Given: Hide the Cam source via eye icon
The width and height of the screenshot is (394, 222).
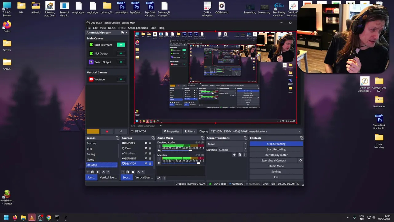Looking at the screenshot, I should (x=146, y=148).
